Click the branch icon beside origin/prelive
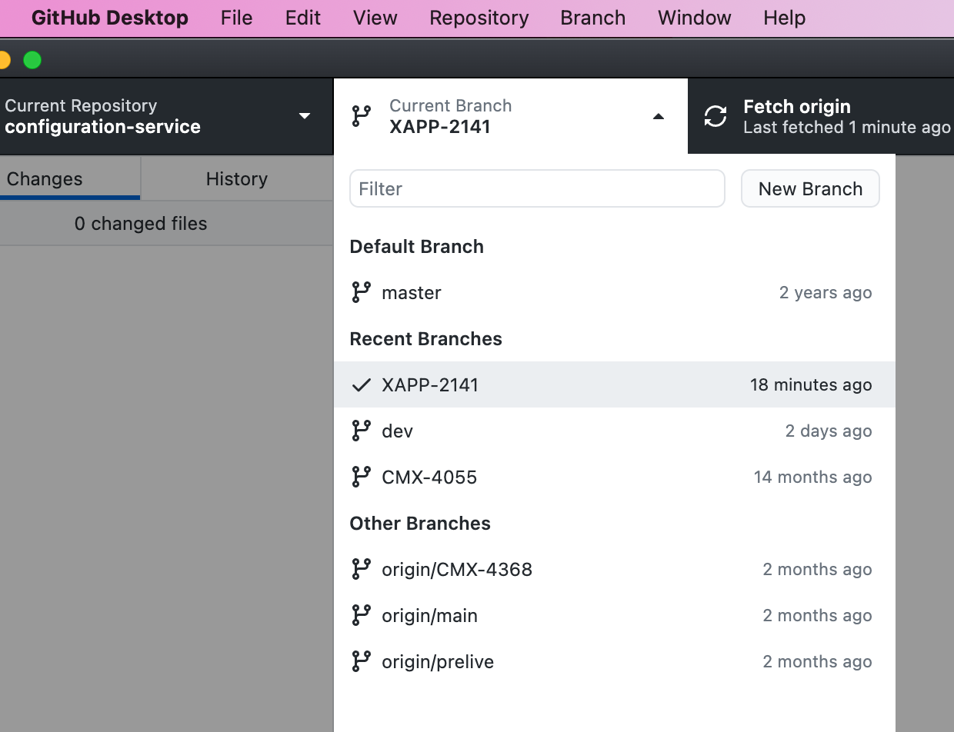 361,661
